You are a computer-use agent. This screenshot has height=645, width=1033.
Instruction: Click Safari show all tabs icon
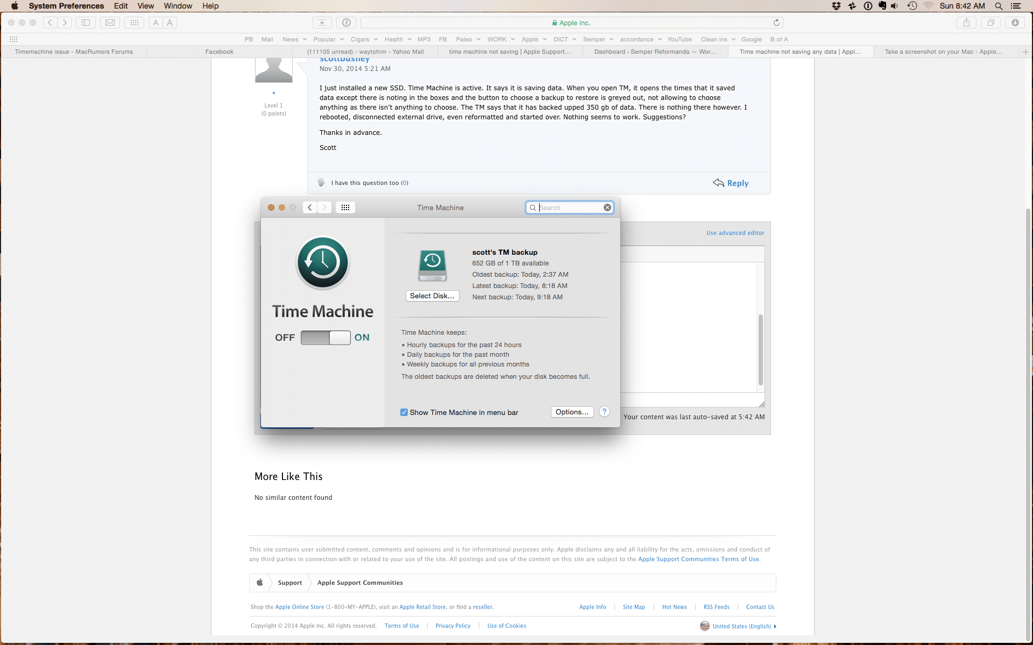990,23
